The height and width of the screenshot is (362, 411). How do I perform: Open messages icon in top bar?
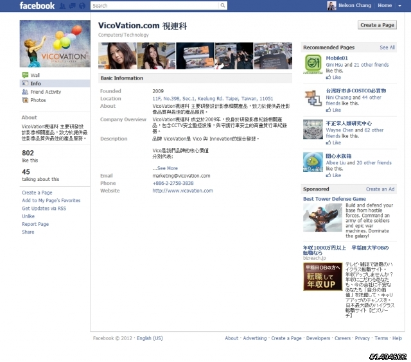pos(73,6)
